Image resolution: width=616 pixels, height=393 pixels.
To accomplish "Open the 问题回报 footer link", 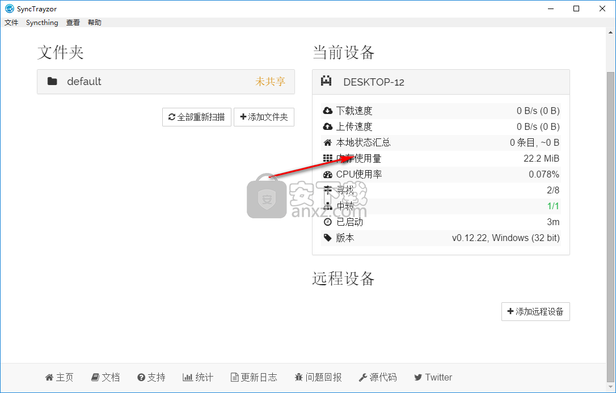I will click(318, 378).
